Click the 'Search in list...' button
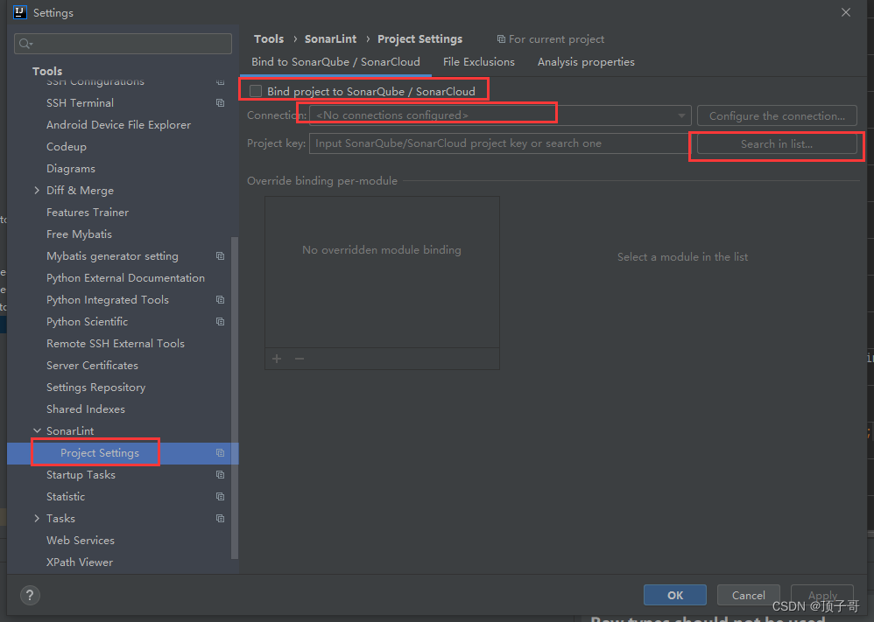This screenshot has height=622, width=874. point(777,143)
